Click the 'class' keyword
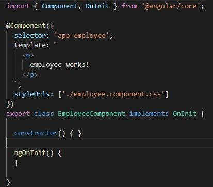Image resolution: width=213 pixels, height=187 pixels. 44,114
